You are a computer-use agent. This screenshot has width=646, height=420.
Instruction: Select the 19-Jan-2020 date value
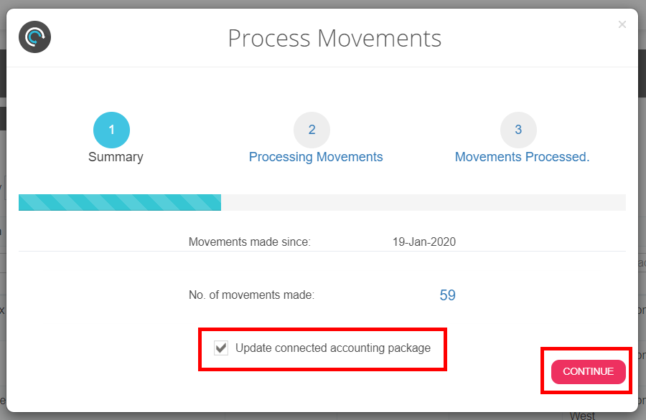point(423,242)
